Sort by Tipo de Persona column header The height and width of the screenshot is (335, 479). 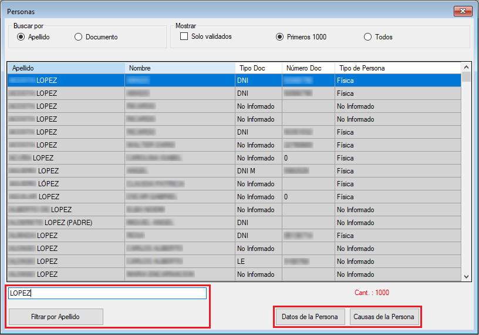point(397,68)
